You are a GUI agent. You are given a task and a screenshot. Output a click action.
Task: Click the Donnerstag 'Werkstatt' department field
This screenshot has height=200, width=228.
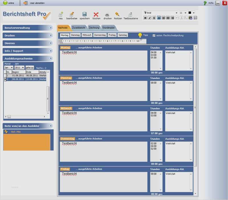point(179,152)
